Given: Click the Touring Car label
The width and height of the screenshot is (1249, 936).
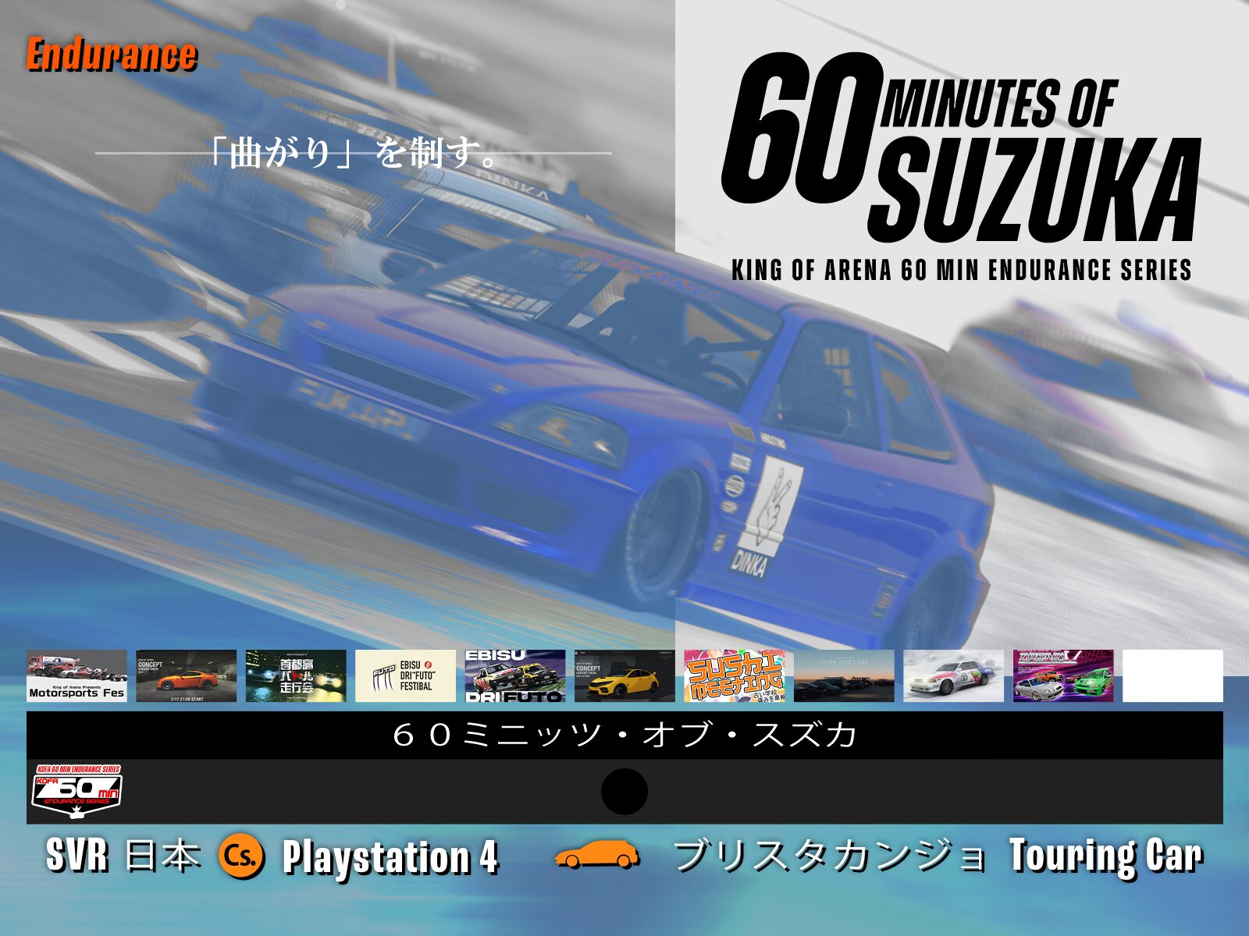Looking at the screenshot, I should tap(1105, 856).
